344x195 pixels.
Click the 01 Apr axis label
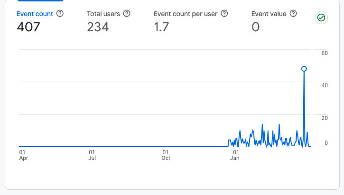23,155
